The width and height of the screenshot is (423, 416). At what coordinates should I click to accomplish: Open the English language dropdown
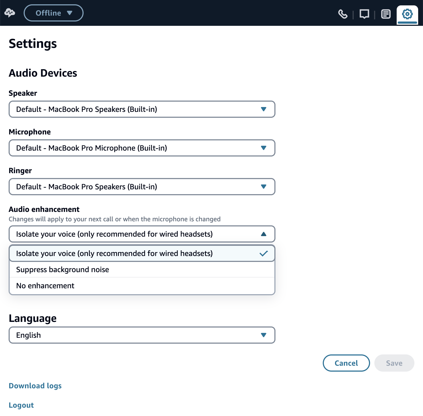point(142,335)
